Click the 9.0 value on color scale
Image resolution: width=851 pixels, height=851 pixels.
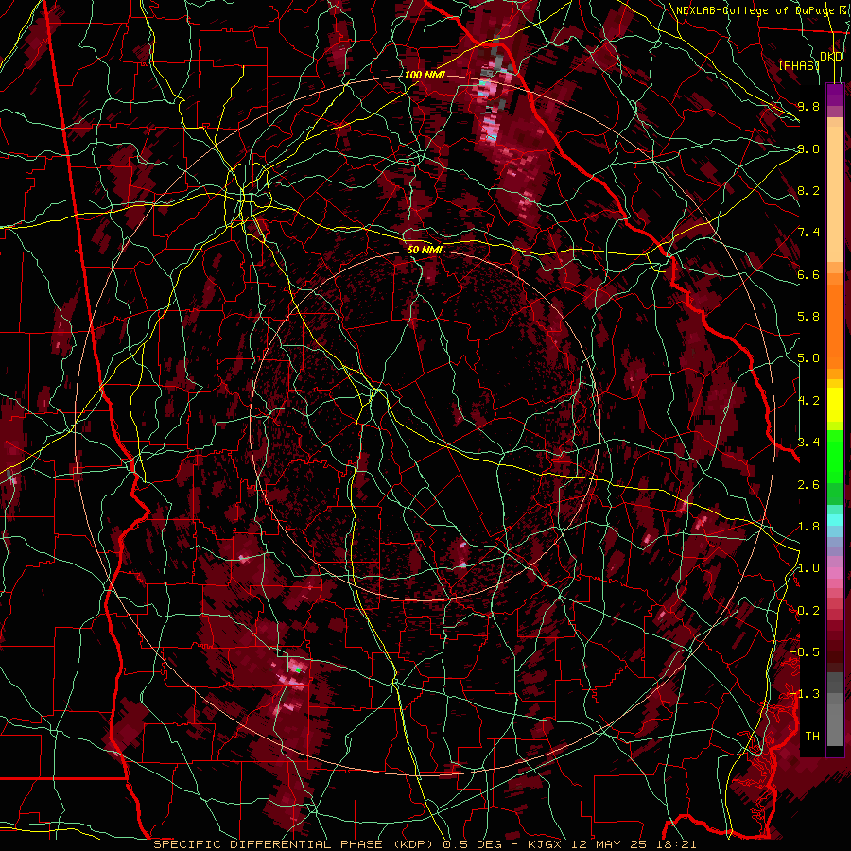coord(808,148)
